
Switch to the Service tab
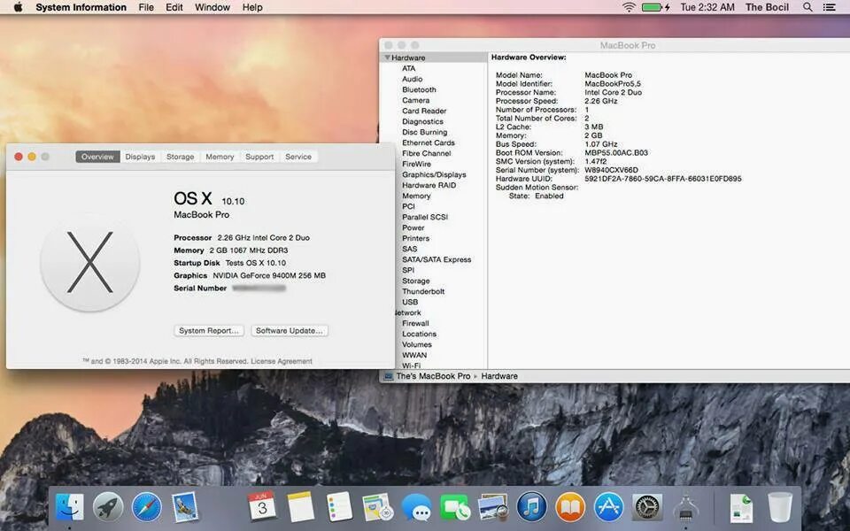click(298, 157)
